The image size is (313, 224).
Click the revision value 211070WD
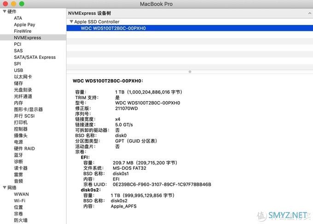coord(127,109)
